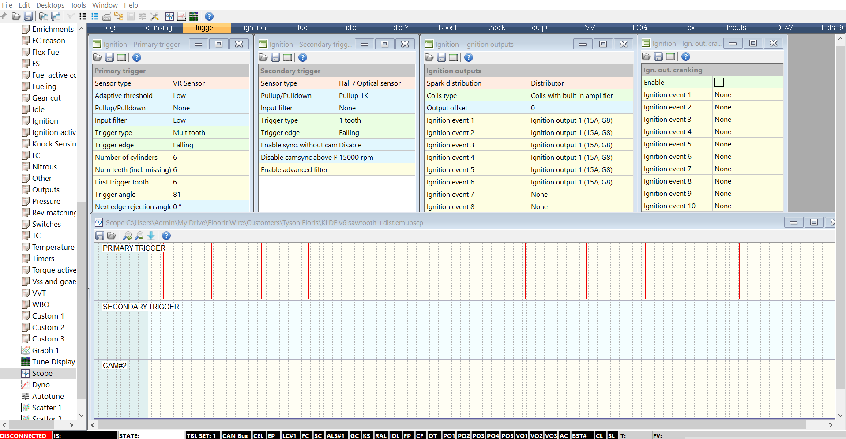Click the blue download arrow in Scope toolbar
The height and width of the screenshot is (439, 846).
click(151, 236)
